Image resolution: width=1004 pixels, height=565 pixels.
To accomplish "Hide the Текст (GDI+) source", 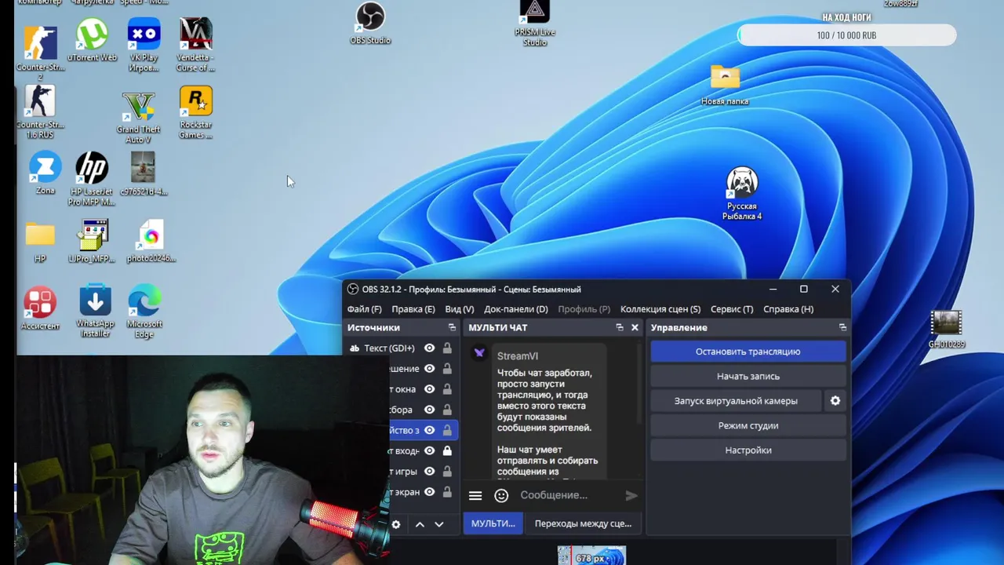I will (430, 348).
